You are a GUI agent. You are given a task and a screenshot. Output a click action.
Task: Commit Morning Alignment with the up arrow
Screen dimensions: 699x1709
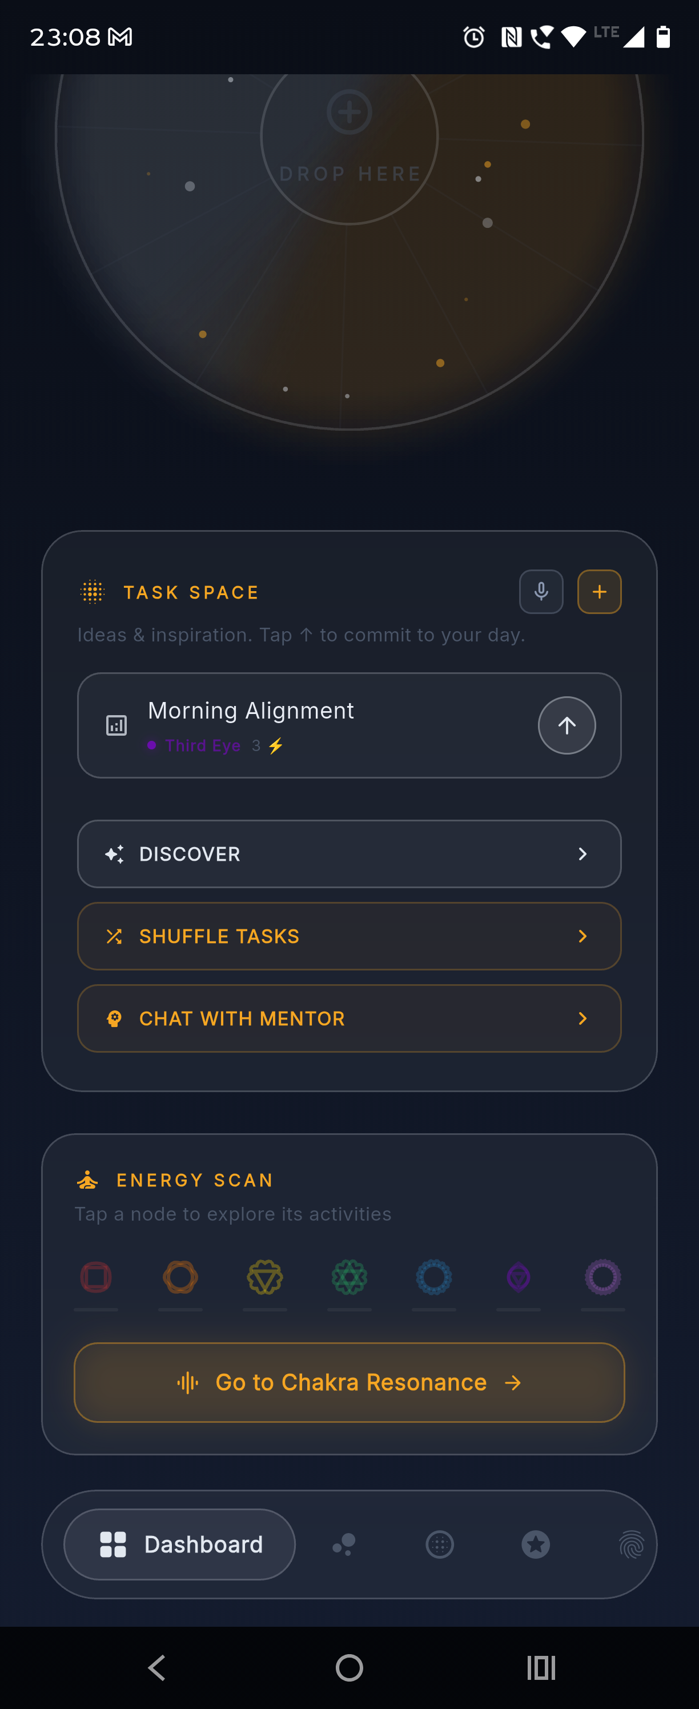pyautogui.click(x=567, y=725)
